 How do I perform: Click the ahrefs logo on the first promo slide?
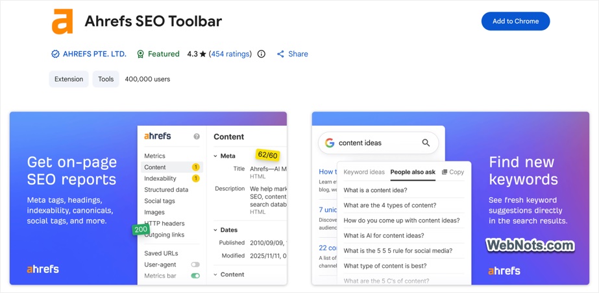(x=43, y=269)
